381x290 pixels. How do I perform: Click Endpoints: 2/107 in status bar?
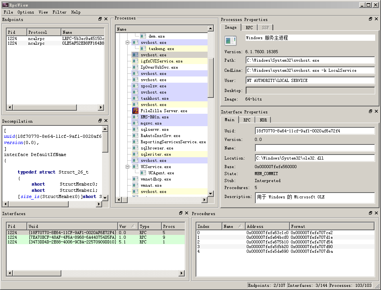[267, 285]
